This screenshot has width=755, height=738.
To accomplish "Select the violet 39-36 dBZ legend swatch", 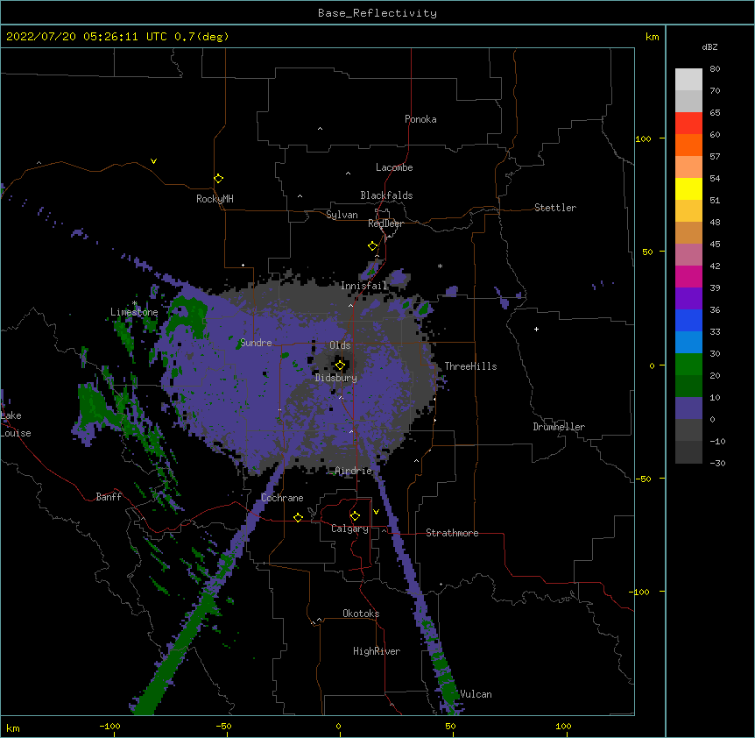I will [688, 299].
